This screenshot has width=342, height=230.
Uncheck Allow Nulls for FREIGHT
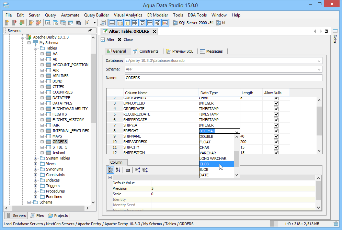click(276, 131)
